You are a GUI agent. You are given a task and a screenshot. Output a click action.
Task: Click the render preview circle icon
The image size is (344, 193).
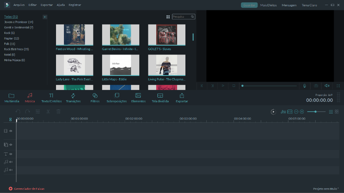click(273, 112)
